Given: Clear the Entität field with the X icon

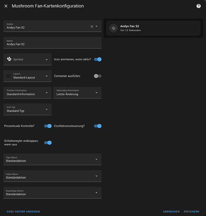Looking at the screenshot, I should tap(92, 26).
